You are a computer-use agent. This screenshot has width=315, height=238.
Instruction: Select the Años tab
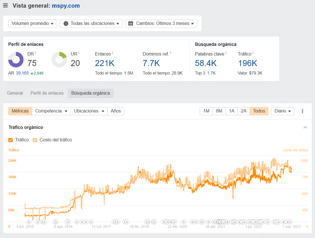click(116, 111)
